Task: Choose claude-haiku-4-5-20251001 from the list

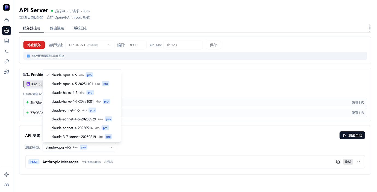Action: (x=82, y=101)
